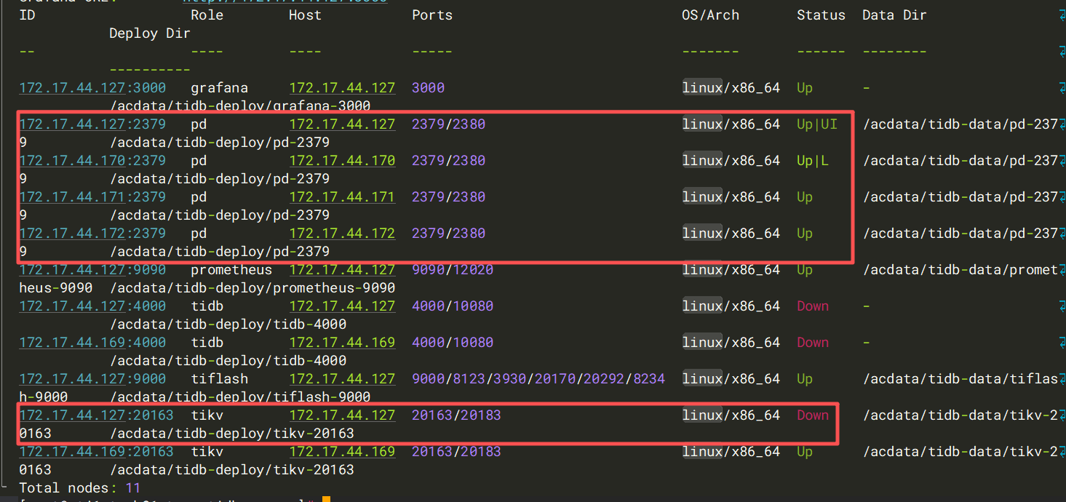Click the Down status of the tikv 172.17.44.127 node
1066x502 pixels.
813,415
